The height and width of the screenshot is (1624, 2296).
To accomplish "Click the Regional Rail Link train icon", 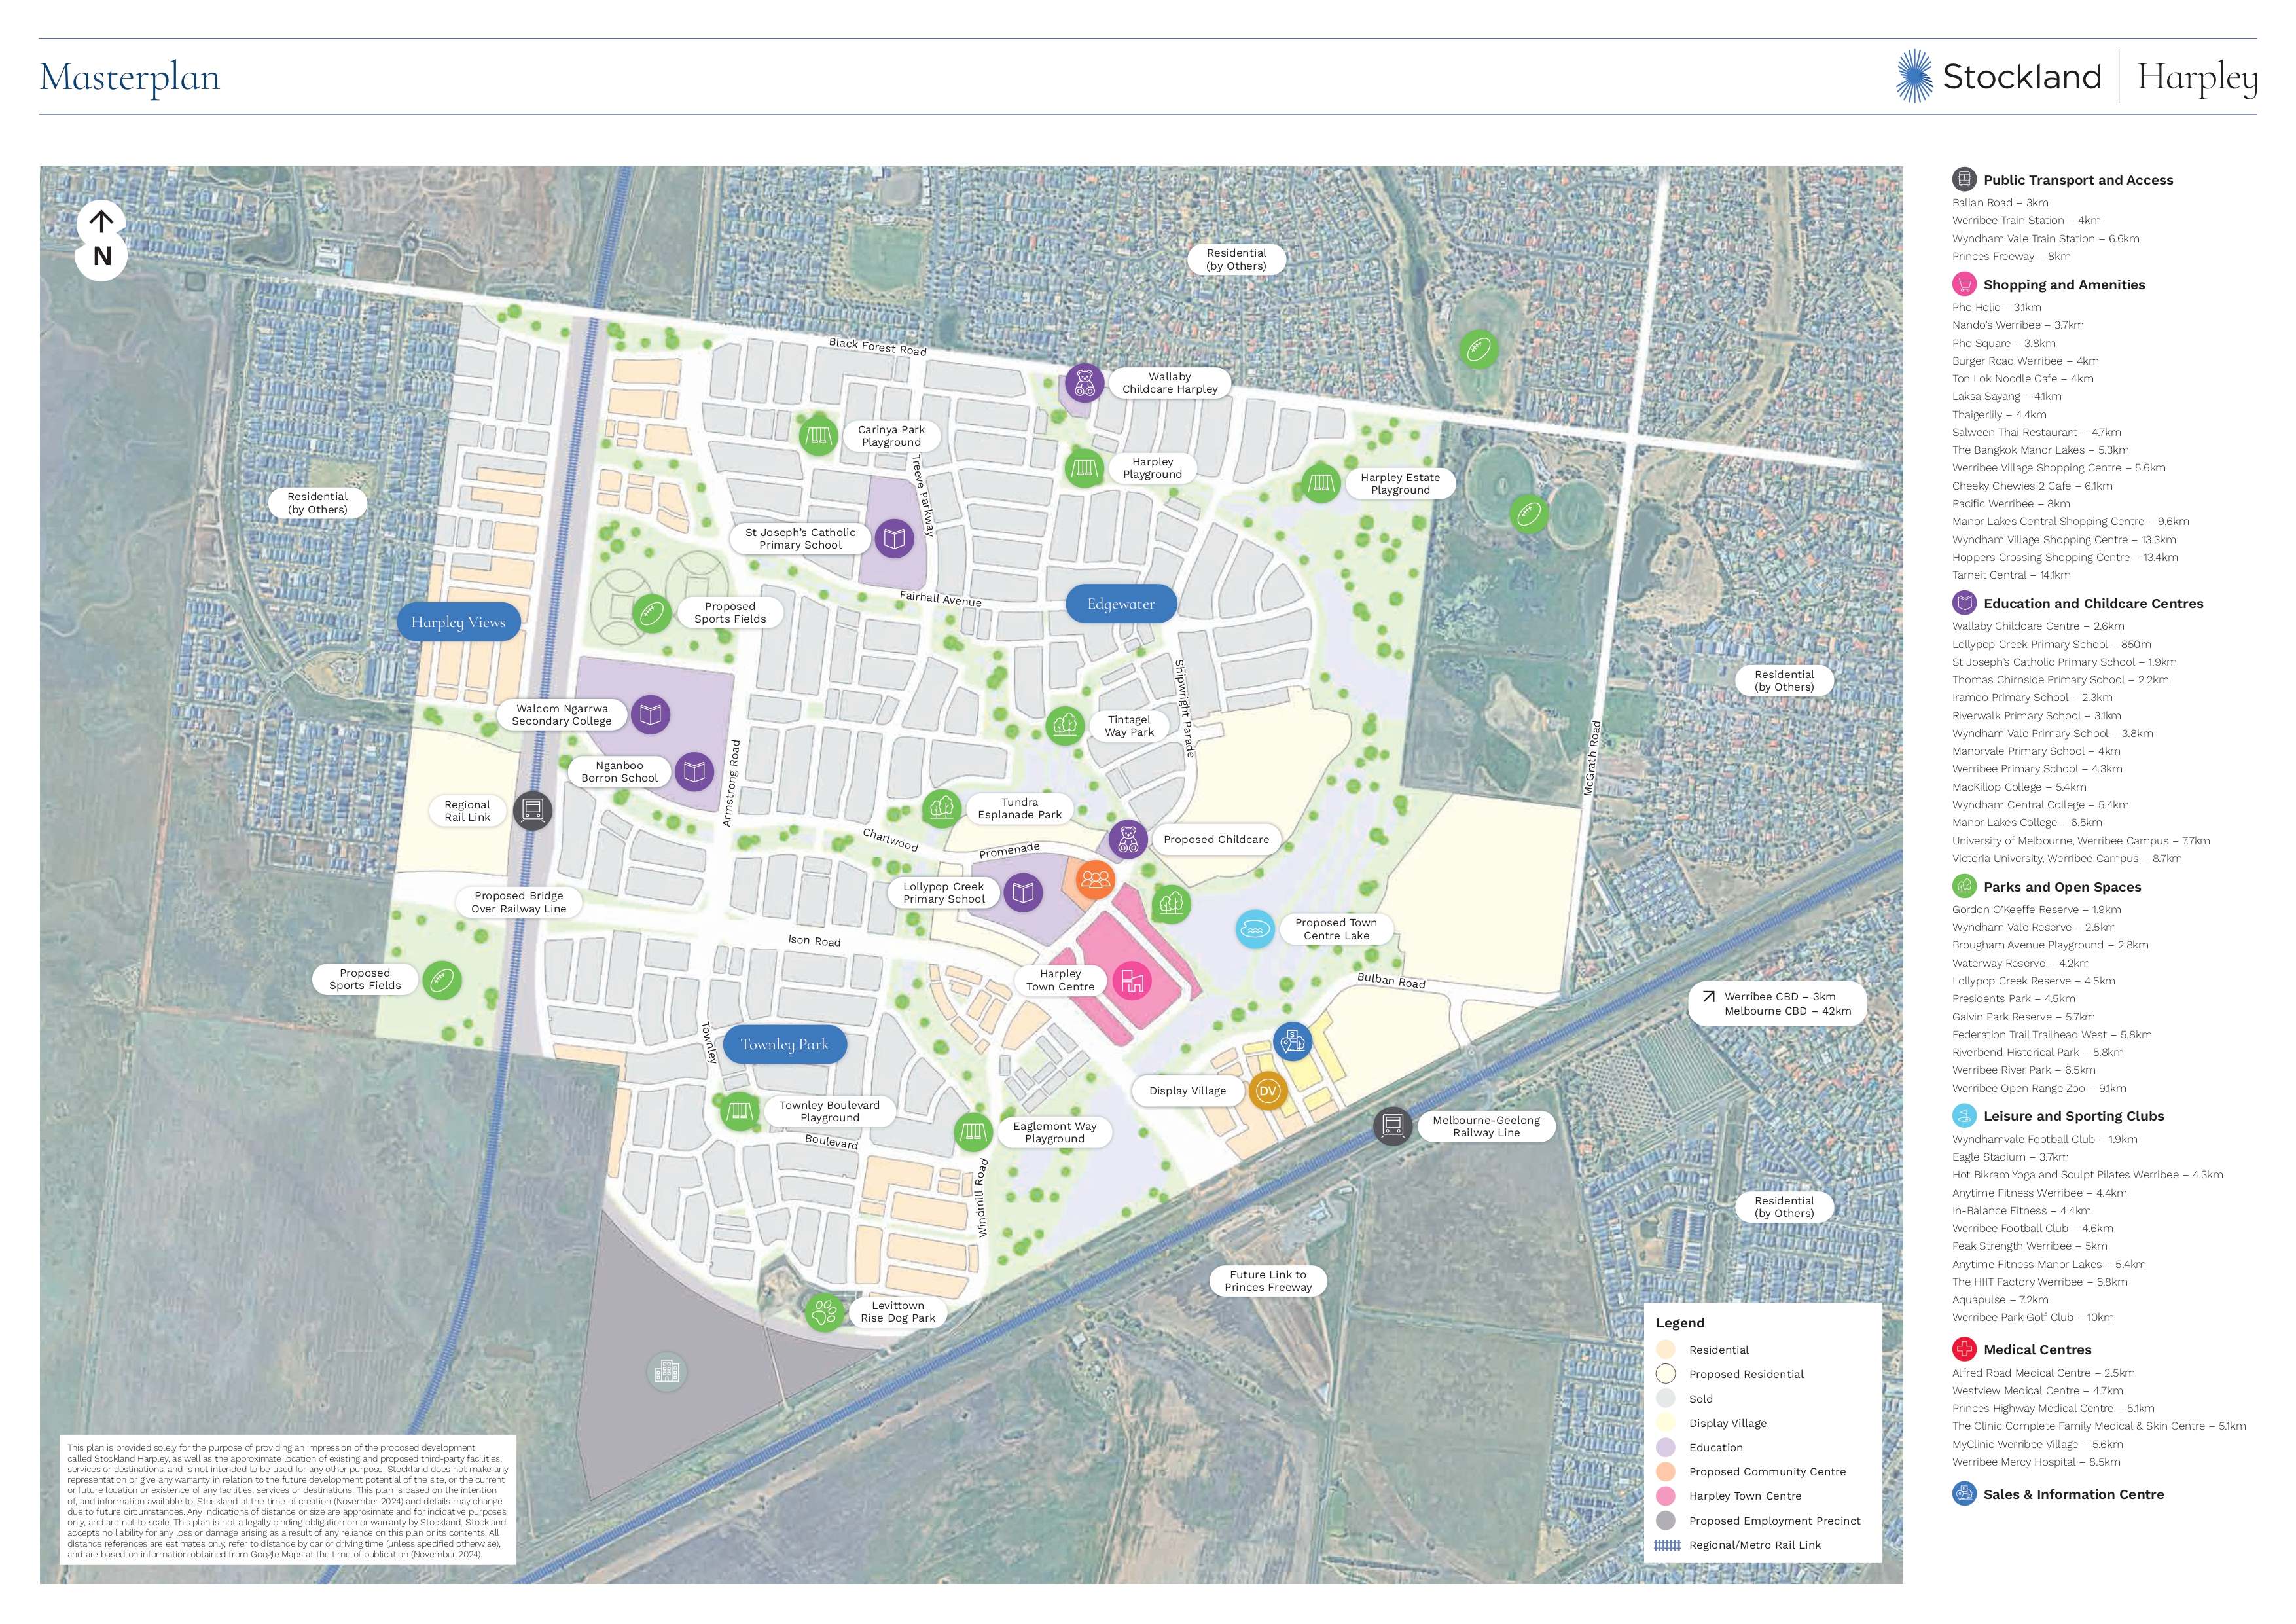I will point(532,810).
